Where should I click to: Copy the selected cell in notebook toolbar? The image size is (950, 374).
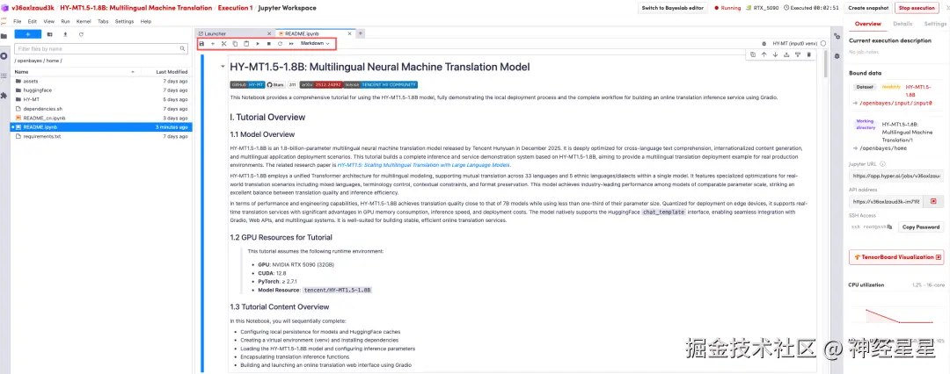coord(235,44)
